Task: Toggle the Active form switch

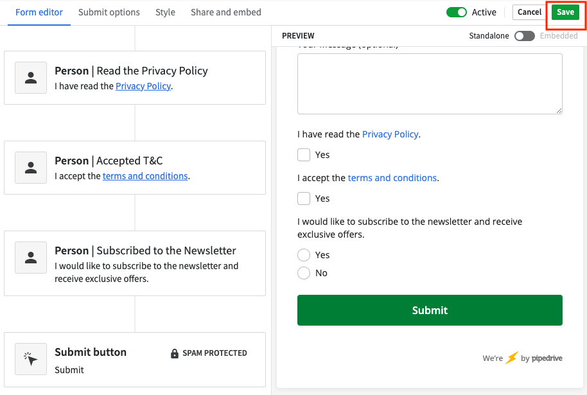Action: 457,12
